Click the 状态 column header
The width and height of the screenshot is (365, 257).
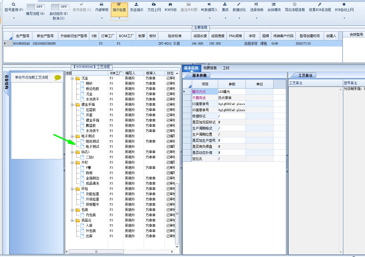tap(170, 73)
